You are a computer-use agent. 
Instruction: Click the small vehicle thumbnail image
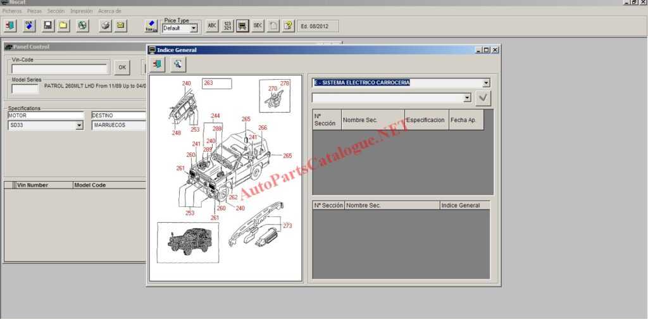[x=188, y=242]
